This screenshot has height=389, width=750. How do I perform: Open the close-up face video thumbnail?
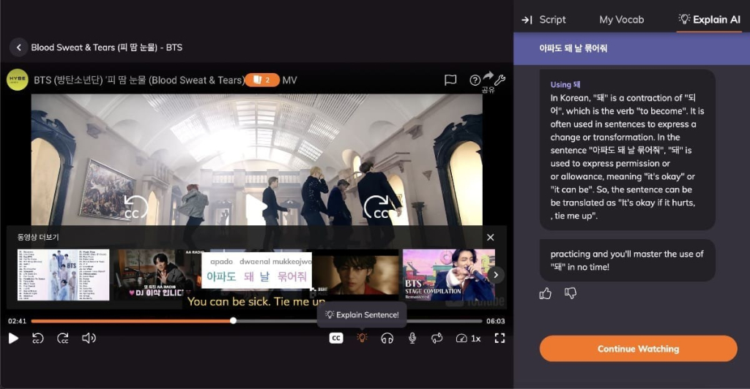click(x=356, y=274)
